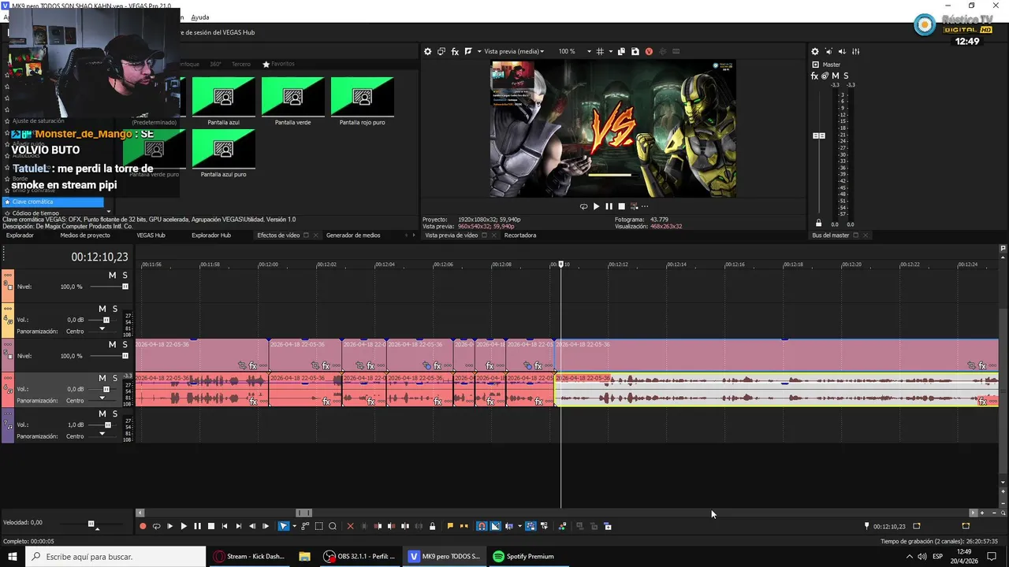Screen dimensions: 1009x567
Task: Open video output FX in preview toolbar
Action: 455,51
